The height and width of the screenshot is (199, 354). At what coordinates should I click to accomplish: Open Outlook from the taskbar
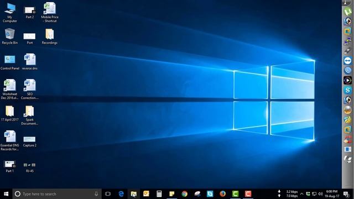pos(146,194)
